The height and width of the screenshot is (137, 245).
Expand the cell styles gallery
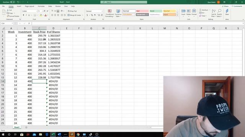177,15
